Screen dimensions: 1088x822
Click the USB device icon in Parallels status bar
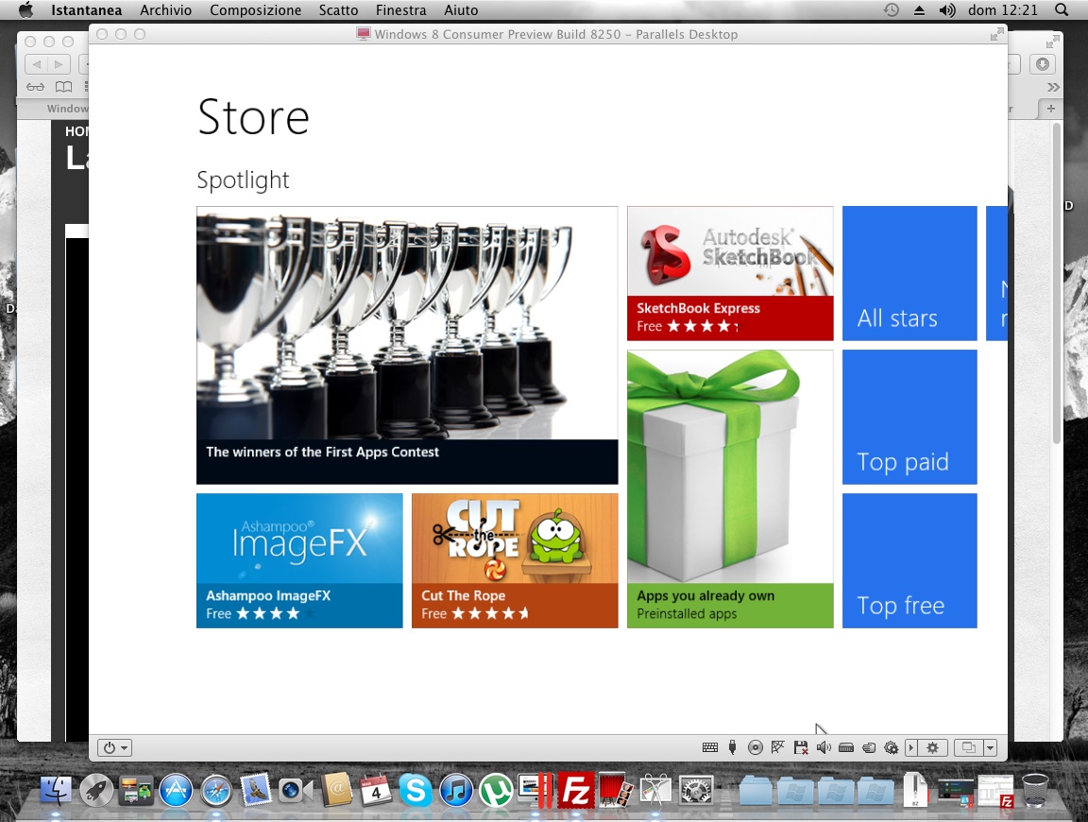coord(732,747)
